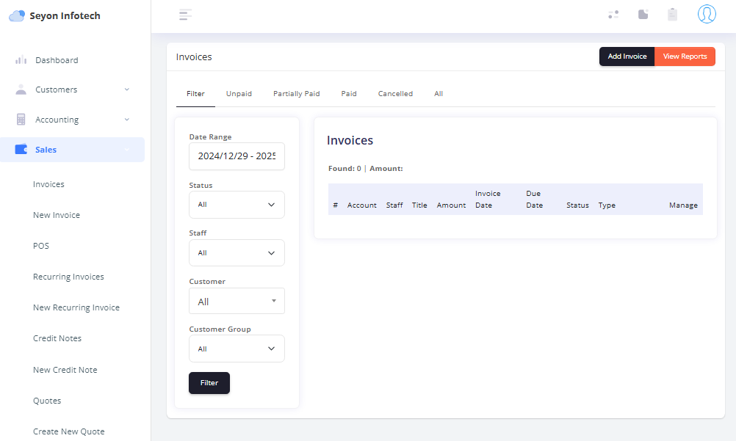Open the user profile avatar icon
This screenshot has height=441, width=736.
coord(707,14)
